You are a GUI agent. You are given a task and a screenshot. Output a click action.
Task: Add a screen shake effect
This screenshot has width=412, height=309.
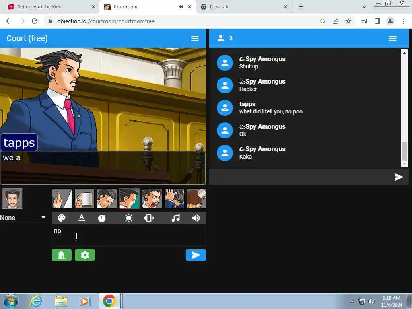pyautogui.click(x=149, y=218)
